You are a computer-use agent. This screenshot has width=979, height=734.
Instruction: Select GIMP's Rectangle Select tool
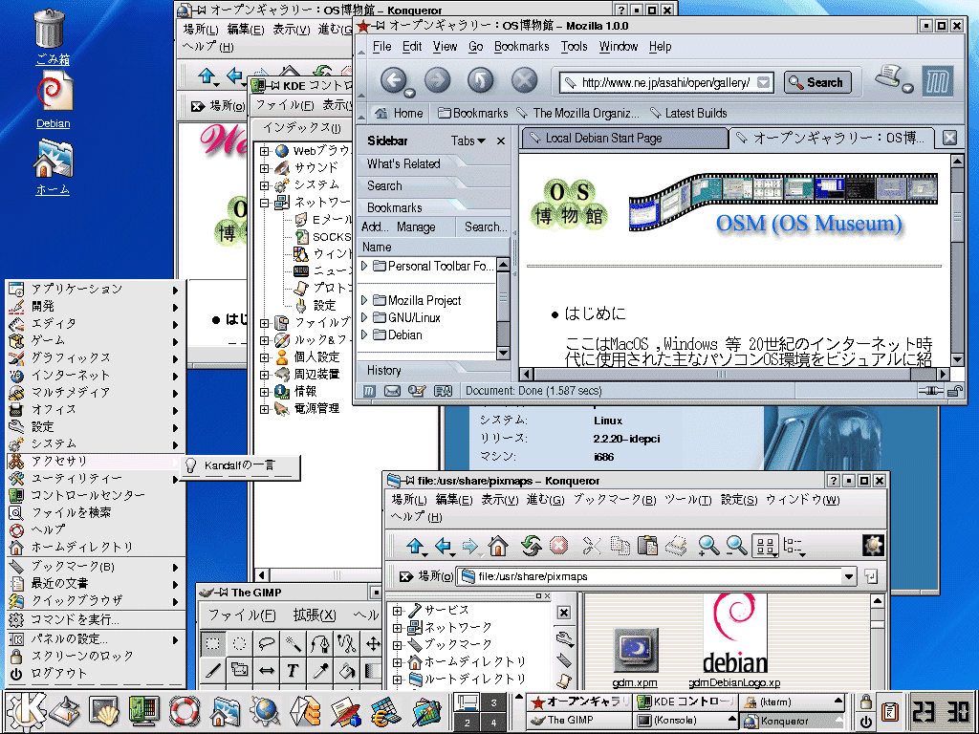(213, 643)
